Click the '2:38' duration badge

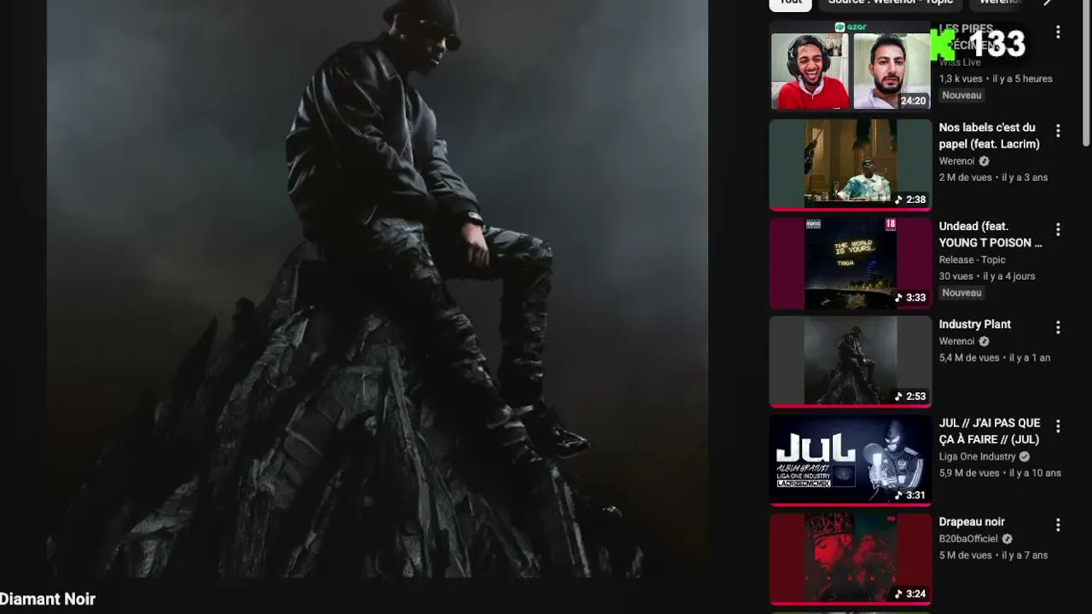pos(910,200)
